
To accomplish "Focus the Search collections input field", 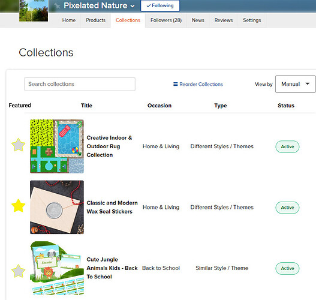I will [x=80, y=84].
